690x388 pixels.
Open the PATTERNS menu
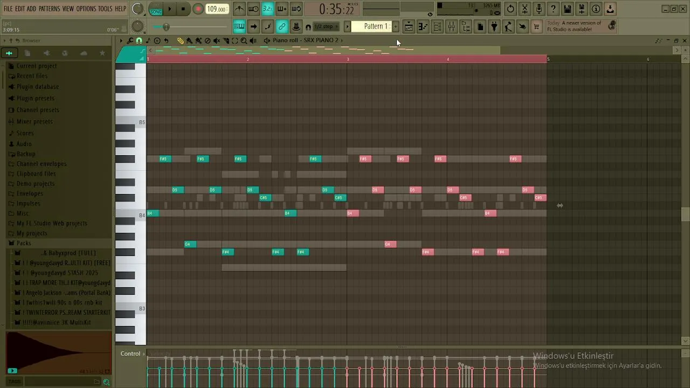(49, 9)
